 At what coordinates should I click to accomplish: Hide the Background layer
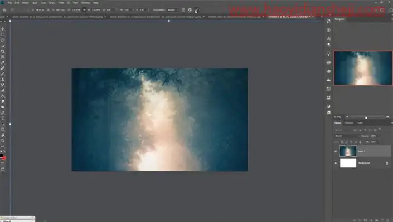coord(336,163)
